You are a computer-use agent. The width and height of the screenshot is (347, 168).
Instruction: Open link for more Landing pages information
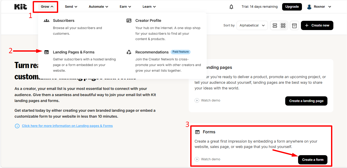click(x=67, y=126)
